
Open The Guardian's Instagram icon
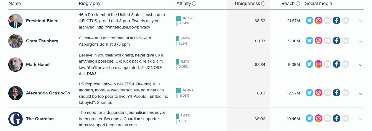point(319,119)
